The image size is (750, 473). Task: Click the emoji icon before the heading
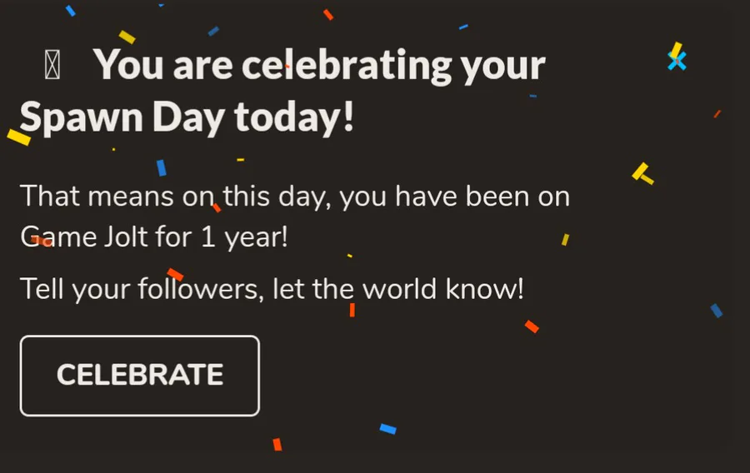point(52,66)
